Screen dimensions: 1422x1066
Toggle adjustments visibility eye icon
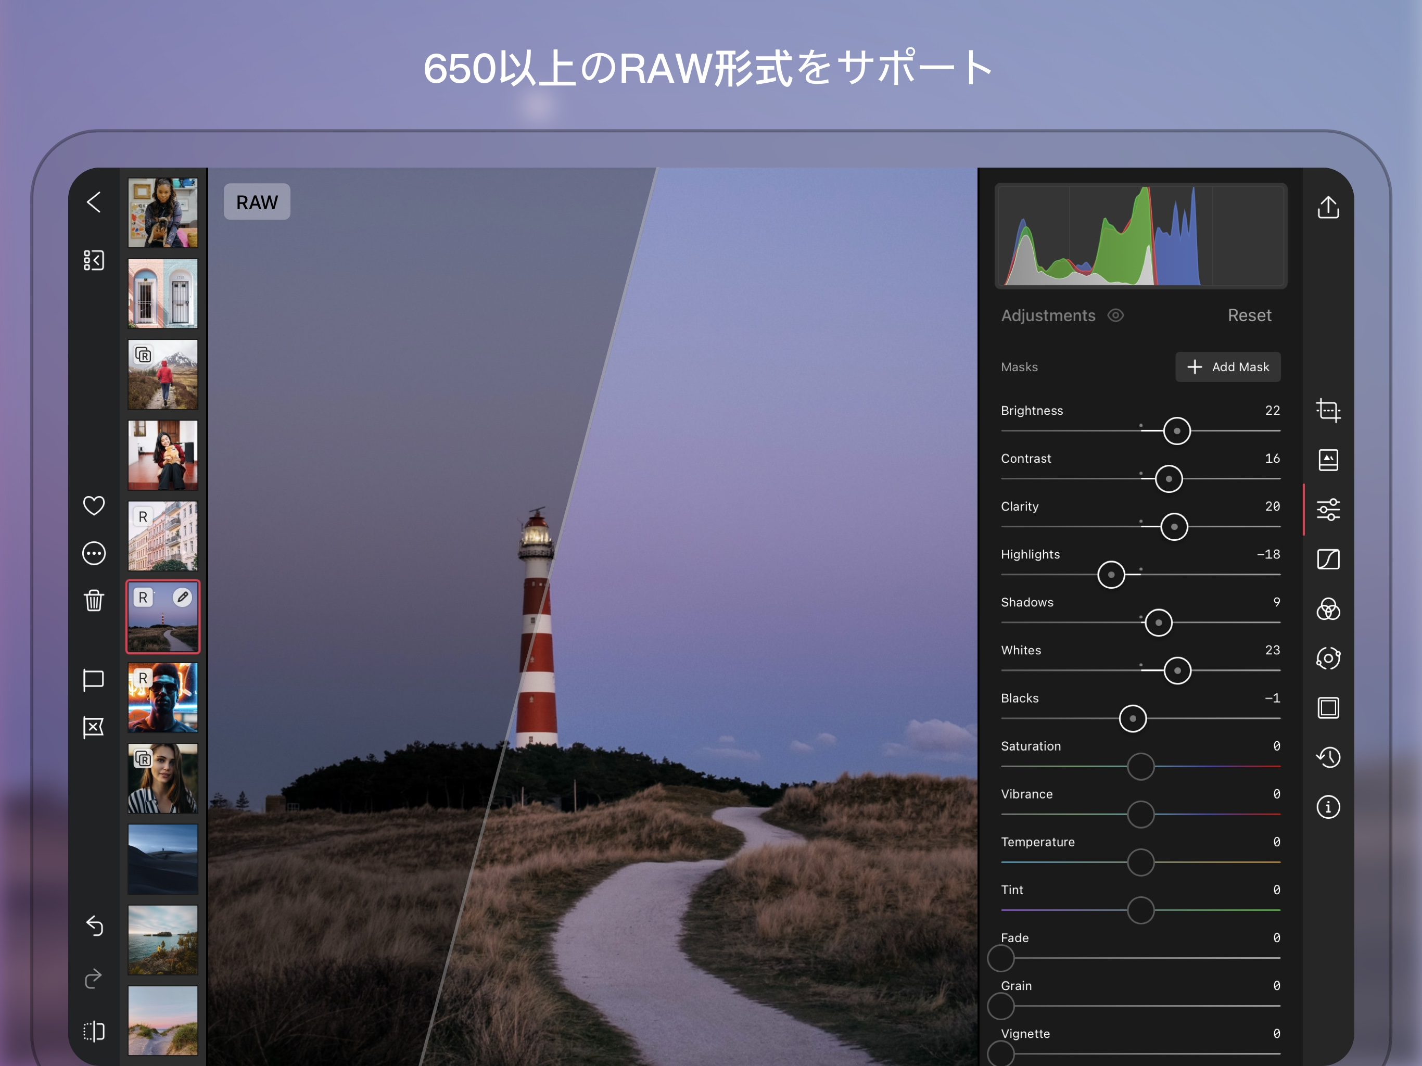[1115, 315]
